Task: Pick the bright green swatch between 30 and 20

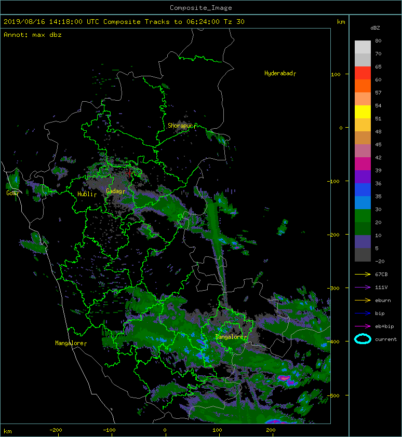Action: (x=363, y=216)
